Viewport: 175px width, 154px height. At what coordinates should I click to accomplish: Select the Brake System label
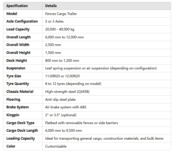tap(18, 107)
